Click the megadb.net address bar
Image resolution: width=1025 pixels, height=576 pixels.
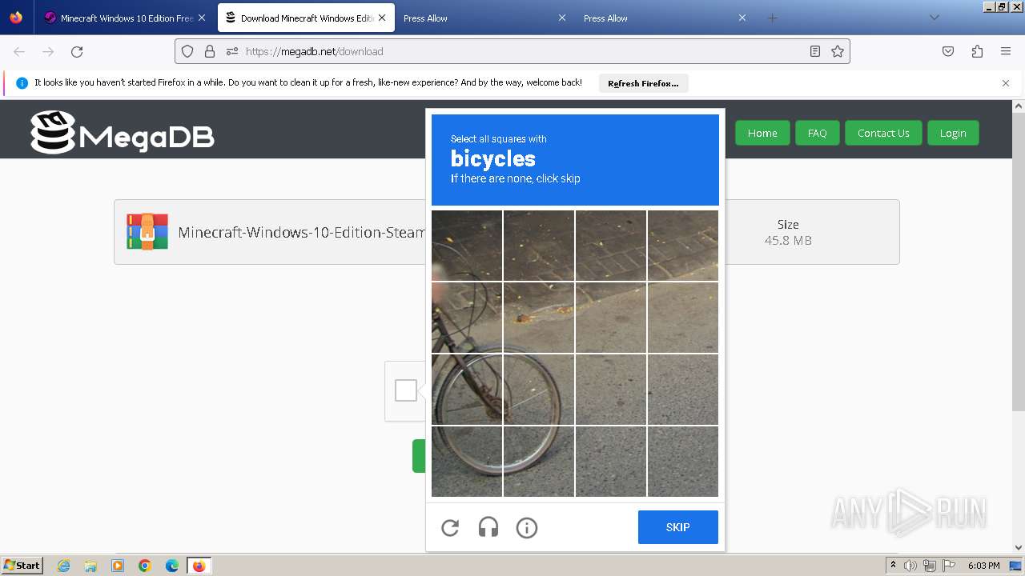pyautogui.click(x=512, y=51)
